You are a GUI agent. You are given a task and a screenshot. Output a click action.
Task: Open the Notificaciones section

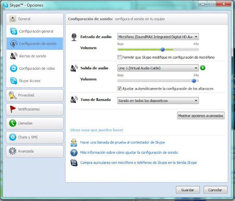pos(35,109)
